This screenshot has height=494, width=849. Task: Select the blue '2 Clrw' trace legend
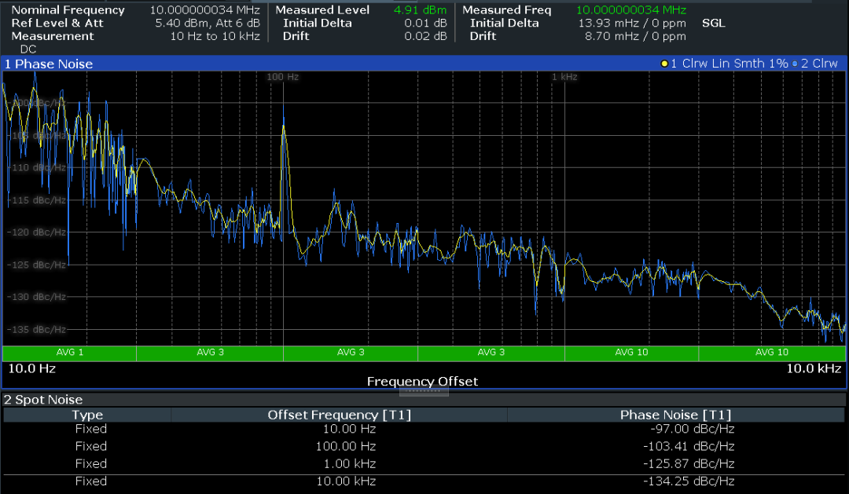coord(818,64)
